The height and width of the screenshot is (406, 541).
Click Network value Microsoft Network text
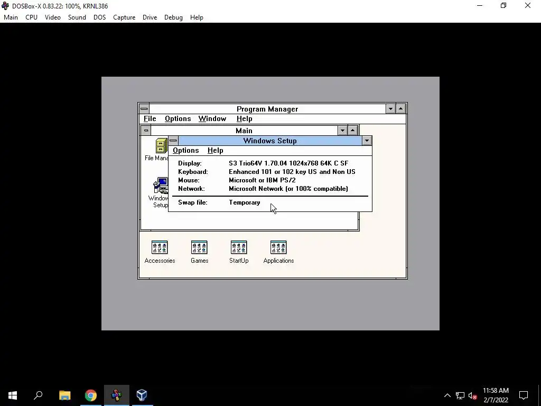point(288,189)
